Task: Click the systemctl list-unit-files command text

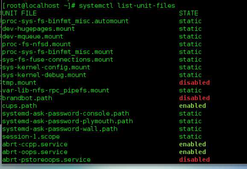Action: [x=127, y=6]
